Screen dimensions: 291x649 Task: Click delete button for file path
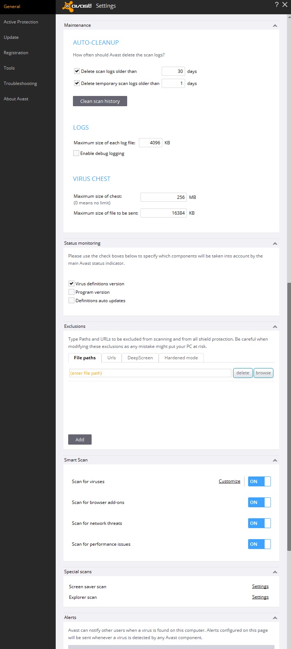coord(243,373)
